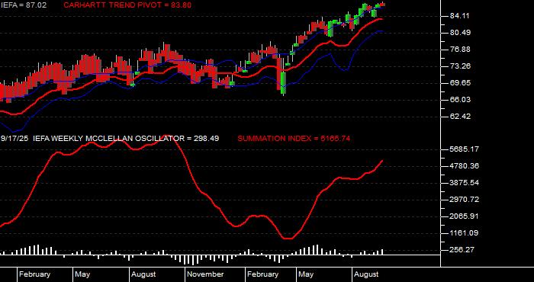The width and height of the screenshot is (534, 282).
Task: Click the 1161.09 summation axis value
Action: coord(465,233)
